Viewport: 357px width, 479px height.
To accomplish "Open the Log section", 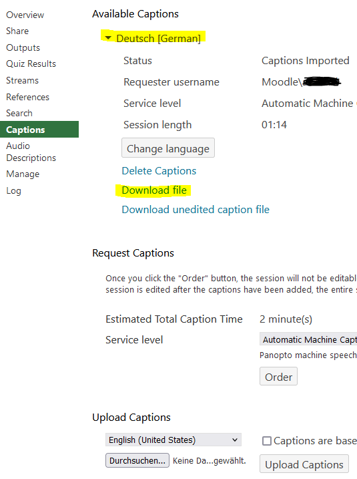I will pyautogui.click(x=14, y=191).
